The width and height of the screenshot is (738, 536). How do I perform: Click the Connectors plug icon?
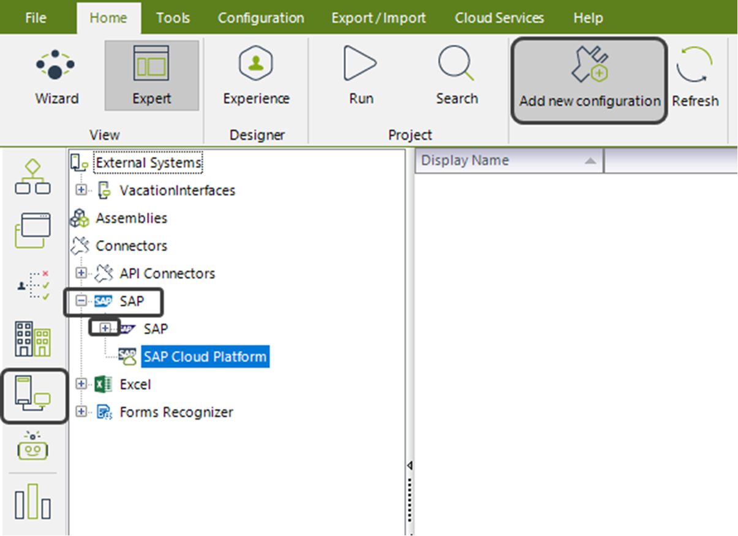click(x=80, y=246)
